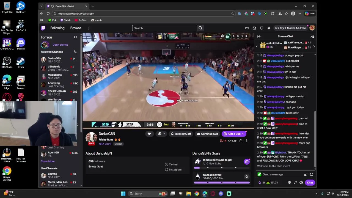Open File Explorer in taskbar
The image size is (352, 198).
189,194
